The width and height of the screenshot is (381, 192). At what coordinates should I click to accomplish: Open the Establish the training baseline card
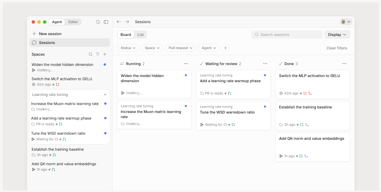[x=313, y=116]
